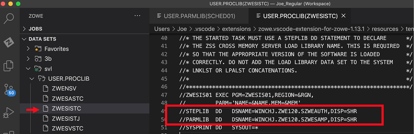
Task: Expand the 3b profile node
Action: 28,59
